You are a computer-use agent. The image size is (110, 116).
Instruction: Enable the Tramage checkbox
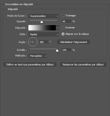[63, 16]
